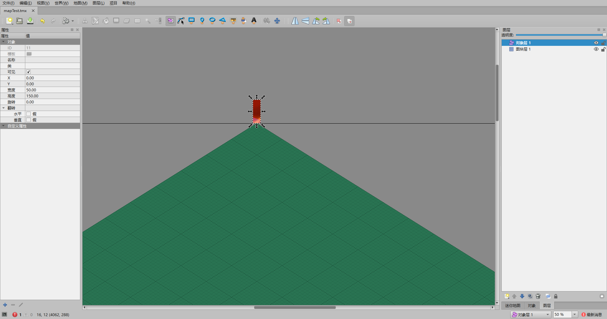Click the 最新消息 news link

pyautogui.click(x=594, y=315)
